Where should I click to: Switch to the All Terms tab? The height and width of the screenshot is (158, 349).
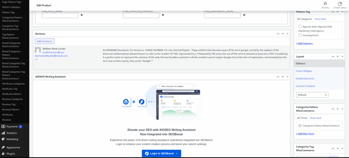pos(302,118)
